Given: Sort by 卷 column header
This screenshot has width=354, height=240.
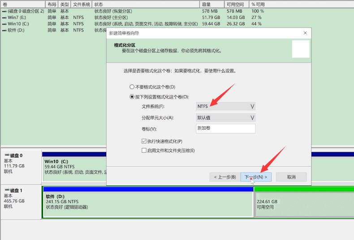Looking at the screenshot, I should pyautogui.click(x=23, y=4).
